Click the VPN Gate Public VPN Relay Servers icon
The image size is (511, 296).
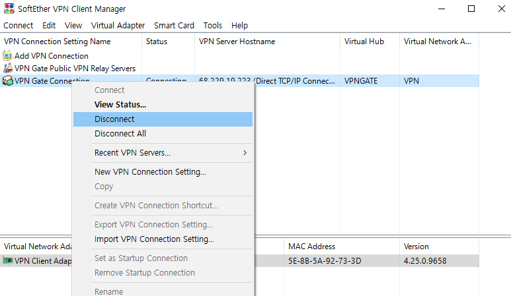point(7,69)
